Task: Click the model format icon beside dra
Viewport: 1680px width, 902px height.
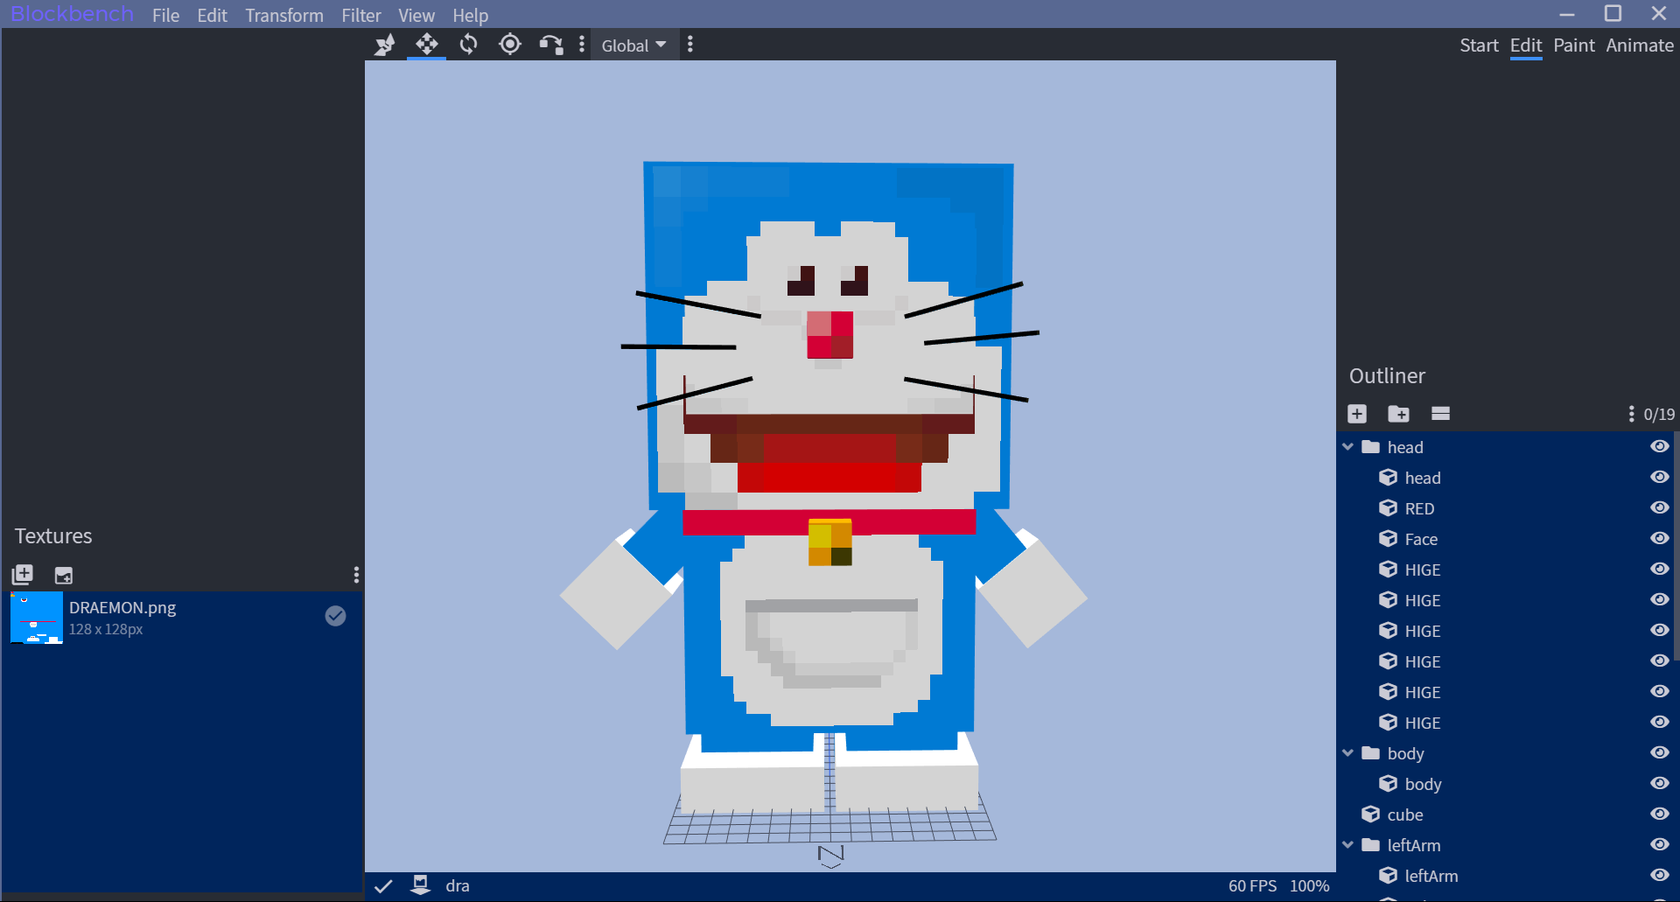Action: (x=421, y=885)
